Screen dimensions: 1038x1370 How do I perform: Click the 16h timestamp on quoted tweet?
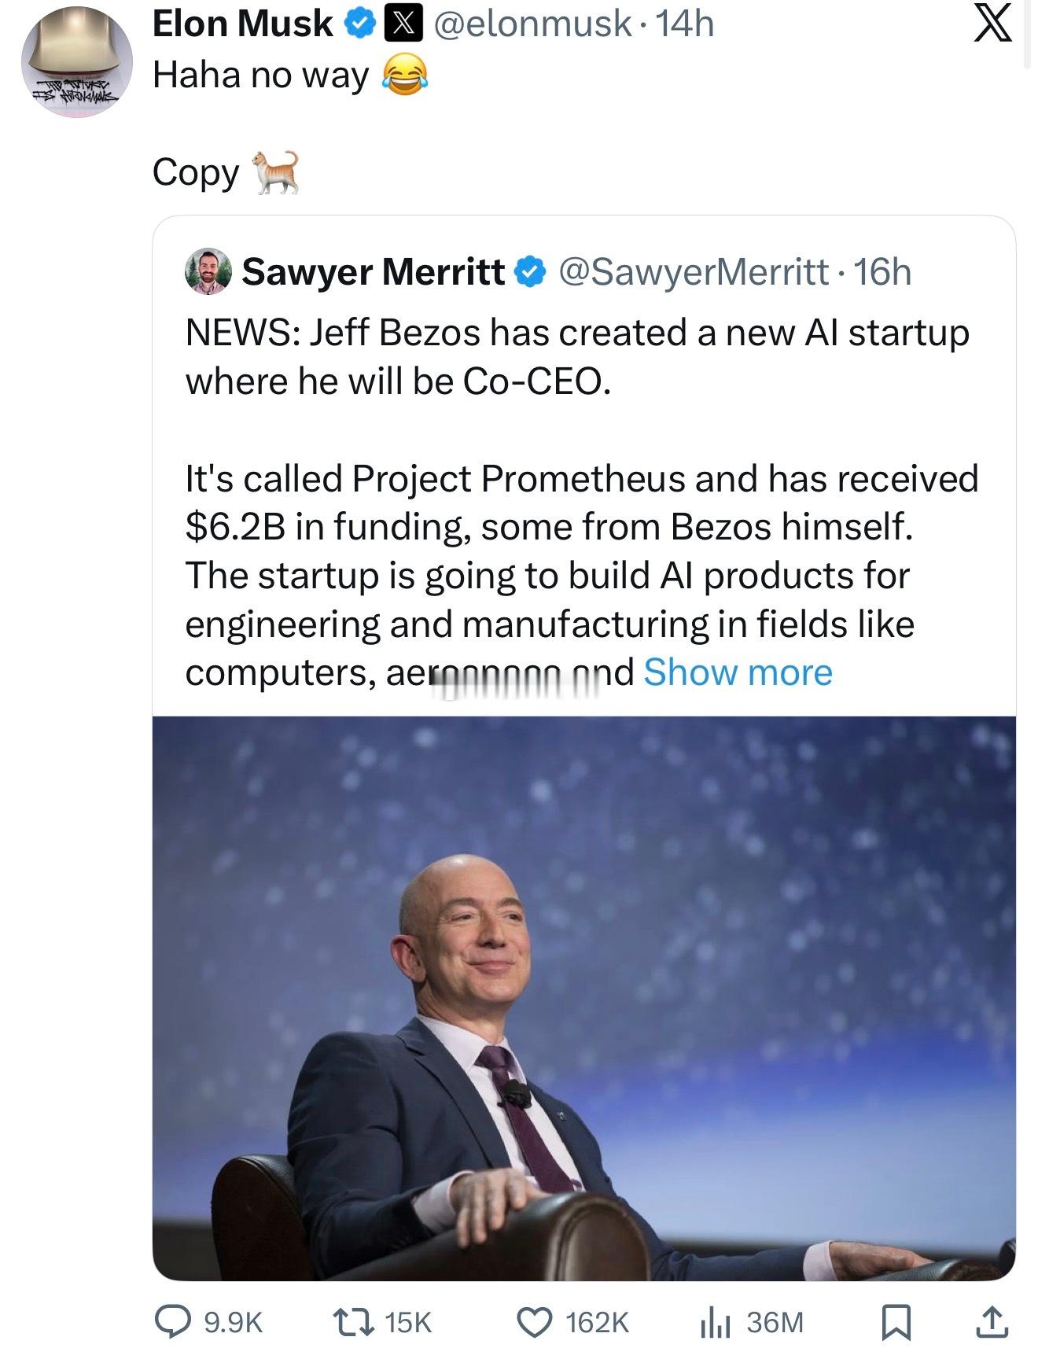tap(882, 272)
